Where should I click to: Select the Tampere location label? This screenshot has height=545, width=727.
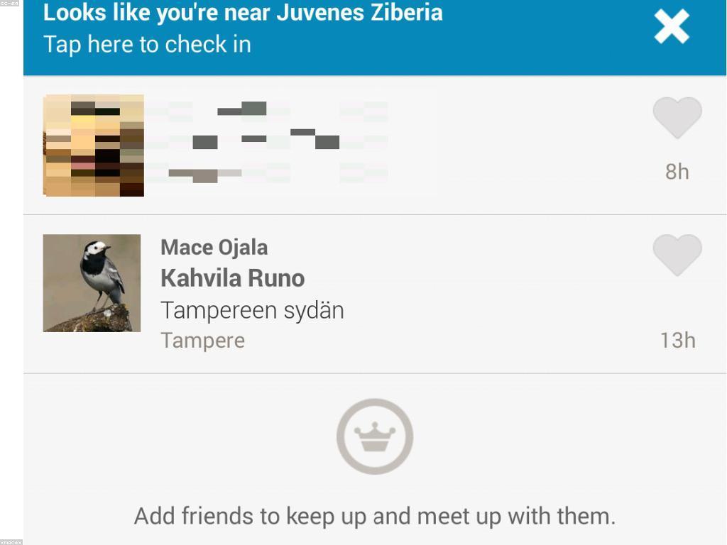click(x=202, y=341)
